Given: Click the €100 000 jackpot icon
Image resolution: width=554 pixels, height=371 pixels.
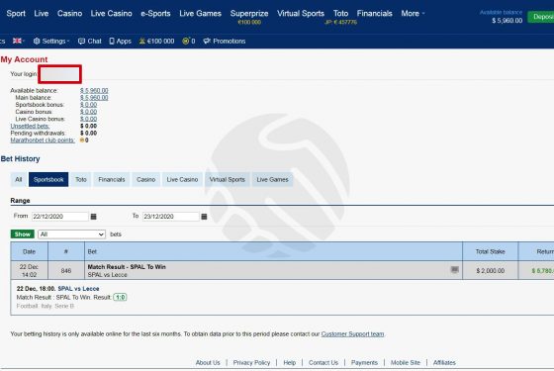Looking at the screenshot, I should (142, 41).
